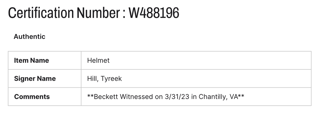Viewport: 317px width, 114px height.
Task: Click the Certification Number heading text
Action: click(x=94, y=13)
